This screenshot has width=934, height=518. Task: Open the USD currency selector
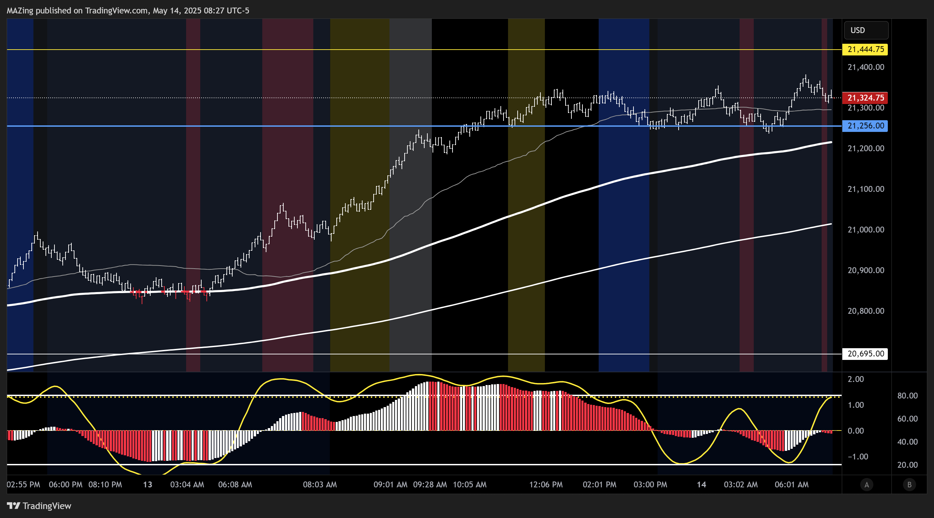pos(866,30)
